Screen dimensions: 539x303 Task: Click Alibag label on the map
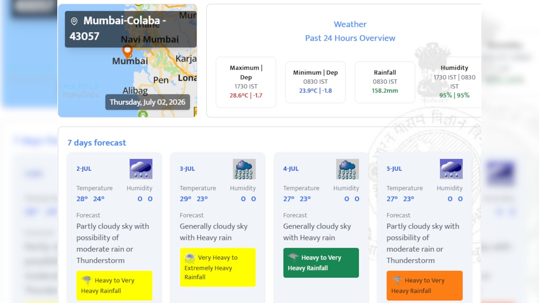[x=135, y=90]
